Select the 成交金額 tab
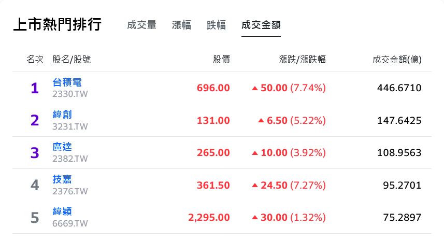The width and height of the screenshot is (444, 241). coord(261,25)
